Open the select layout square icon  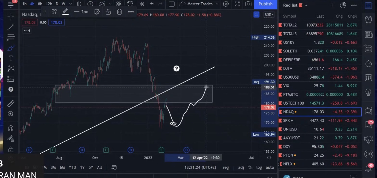172,4
